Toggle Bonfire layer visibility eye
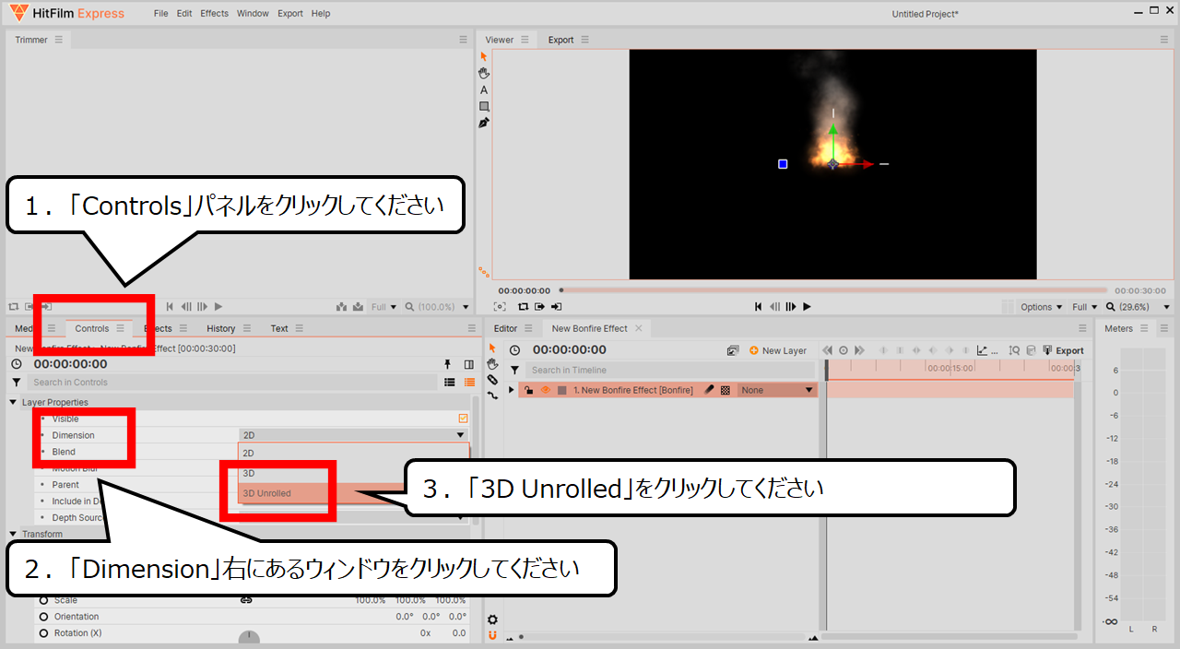This screenshot has height=649, width=1180. click(545, 390)
